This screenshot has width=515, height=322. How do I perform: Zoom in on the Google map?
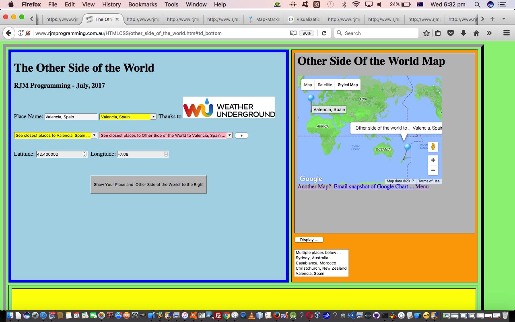[x=433, y=160]
